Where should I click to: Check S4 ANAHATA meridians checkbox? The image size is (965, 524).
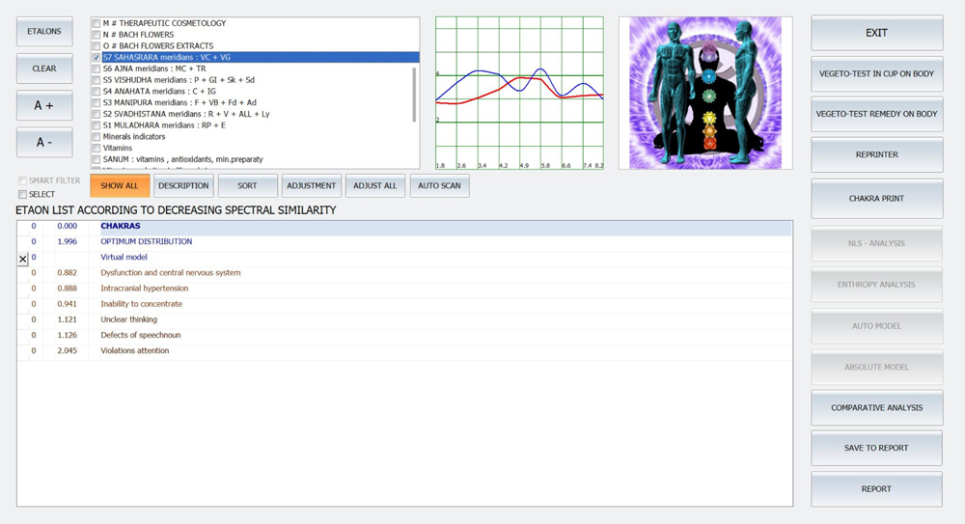click(96, 91)
